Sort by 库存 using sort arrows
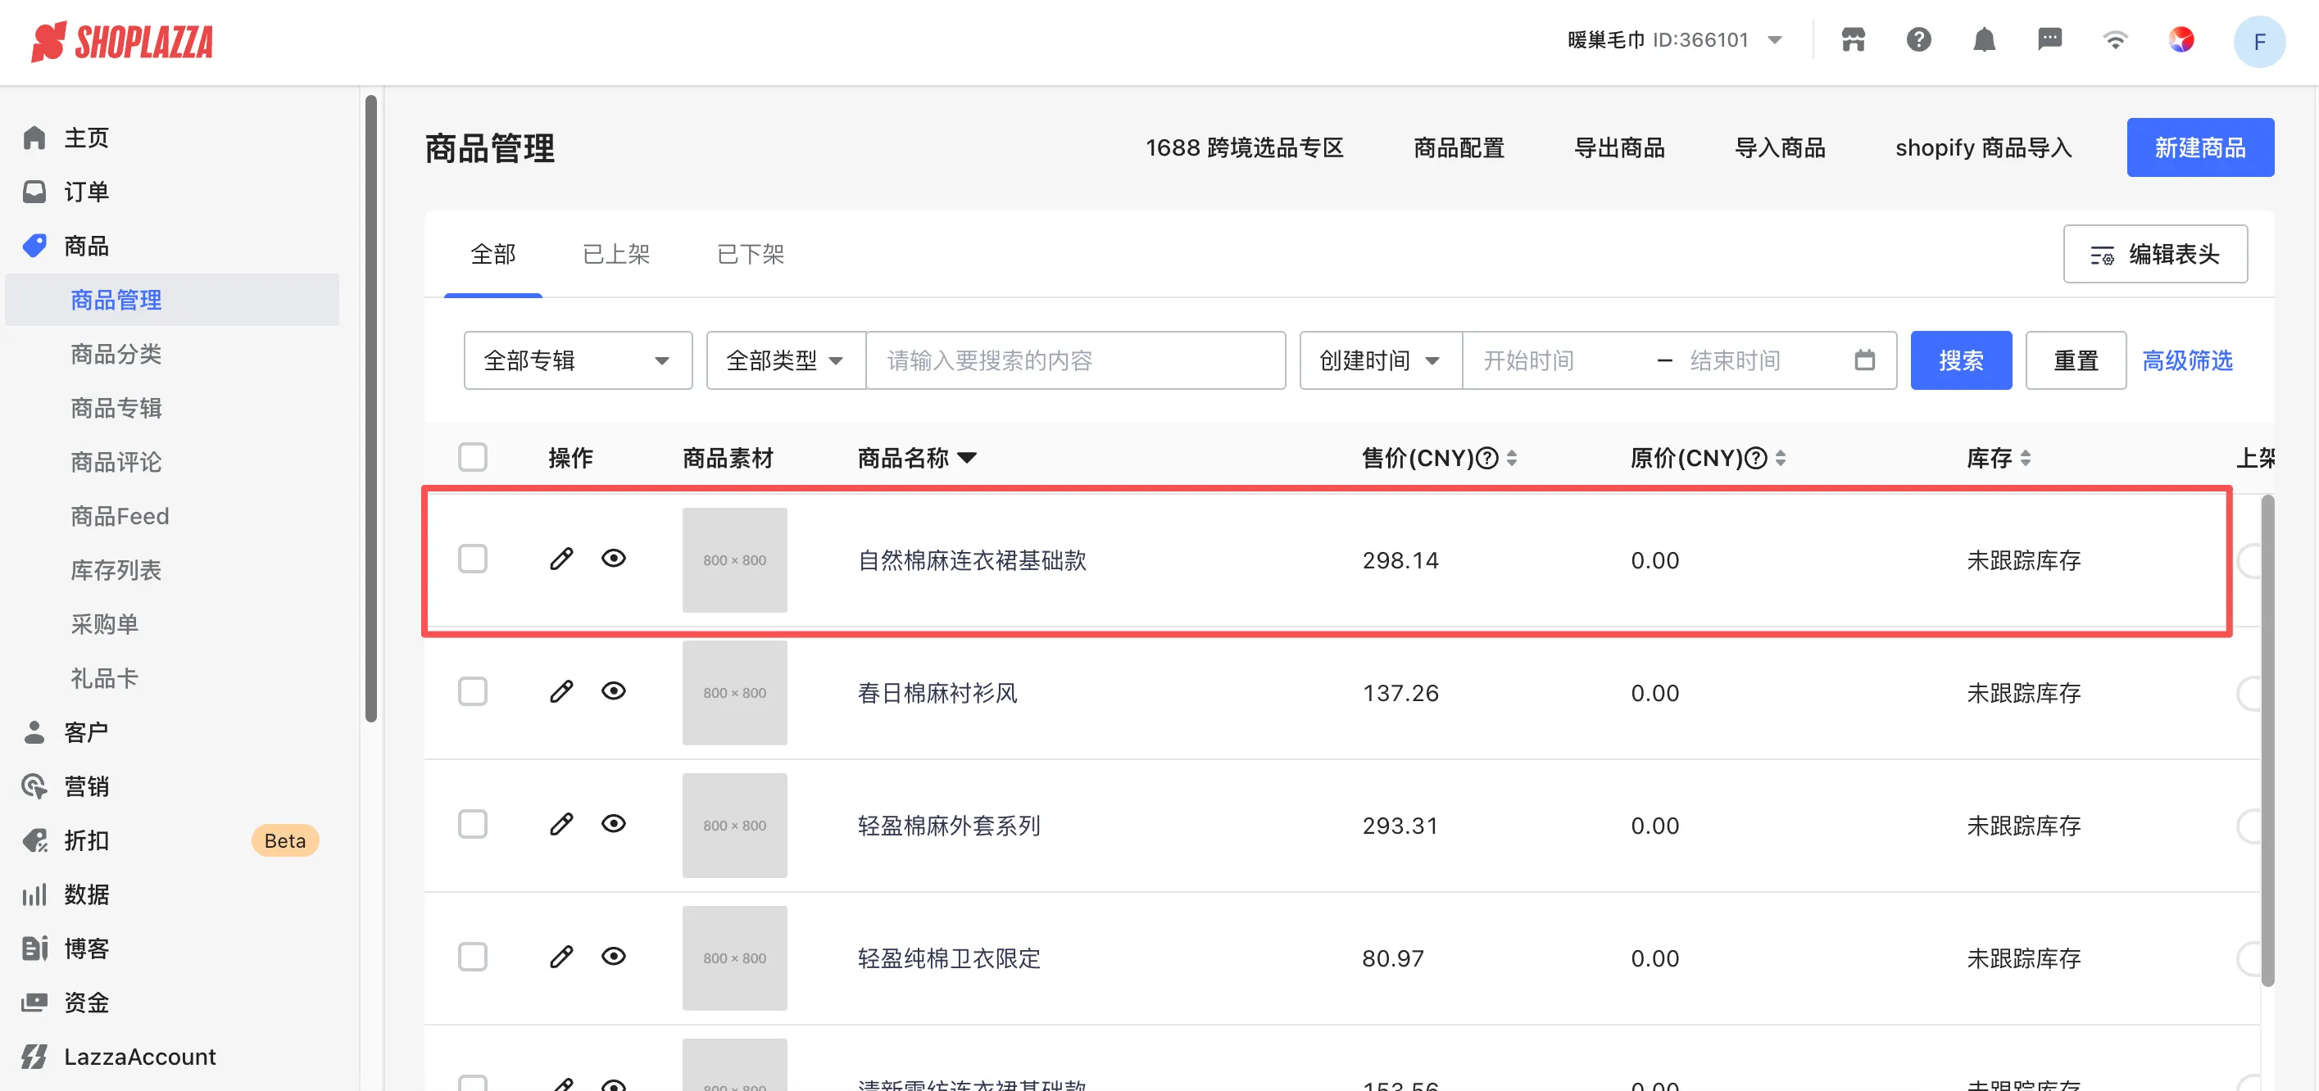This screenshot has height=1091, width=2319. click(2025, 458)
